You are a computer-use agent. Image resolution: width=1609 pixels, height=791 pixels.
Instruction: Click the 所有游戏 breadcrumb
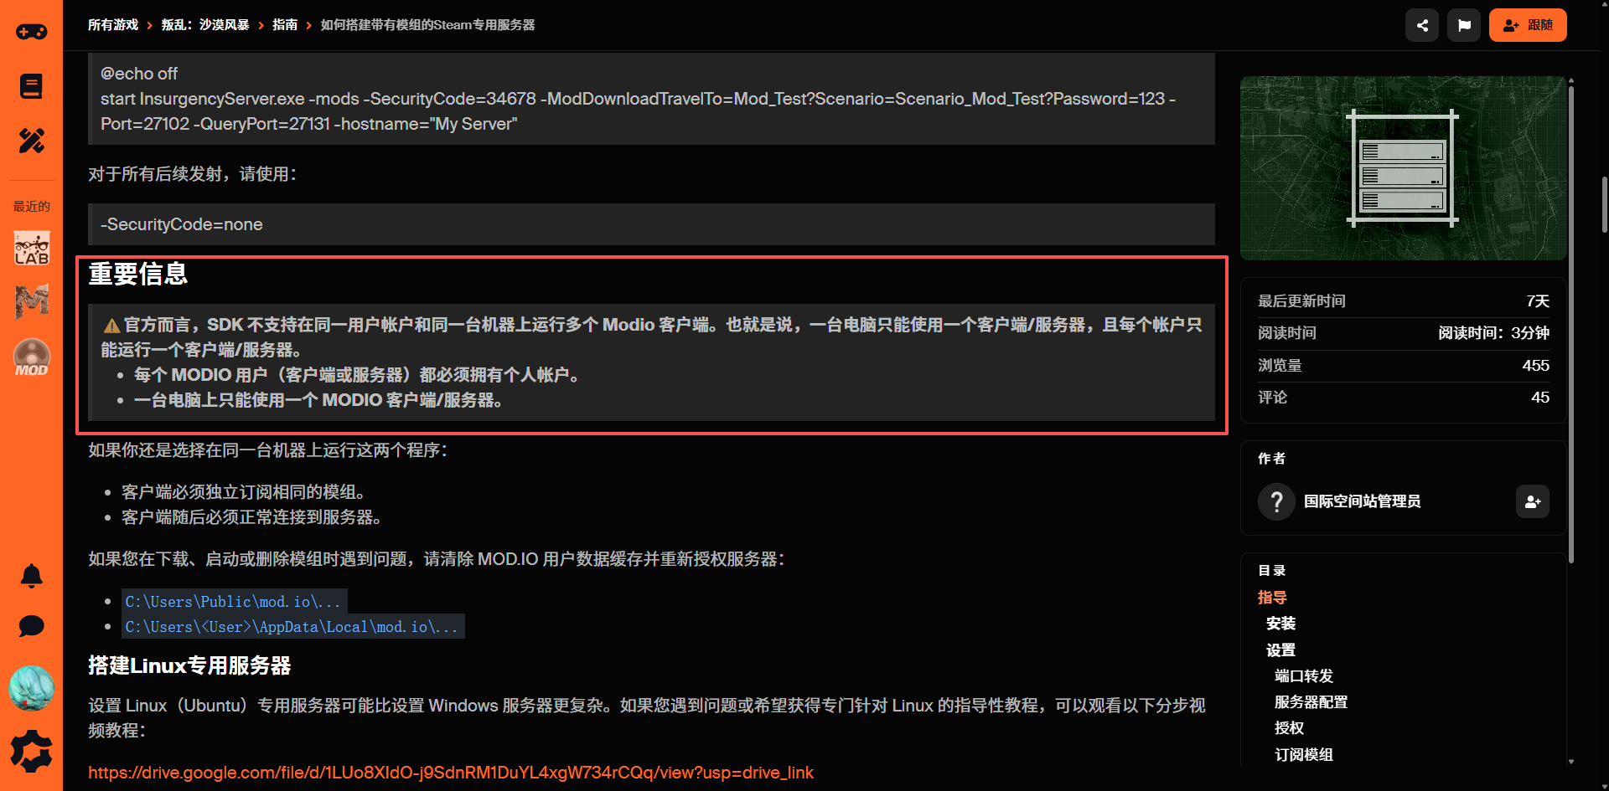[x=113, y=25]
